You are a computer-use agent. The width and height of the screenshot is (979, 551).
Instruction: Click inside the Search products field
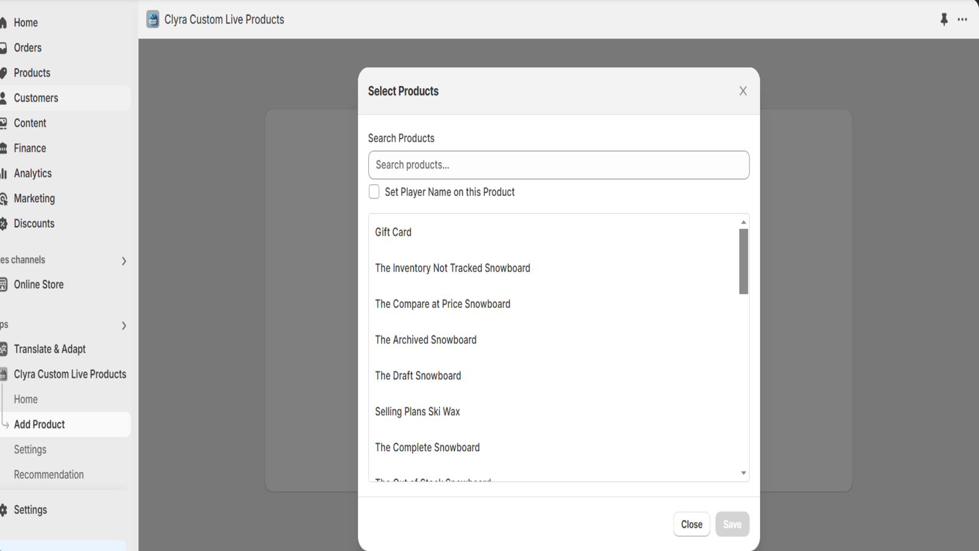tap(558, 165)
